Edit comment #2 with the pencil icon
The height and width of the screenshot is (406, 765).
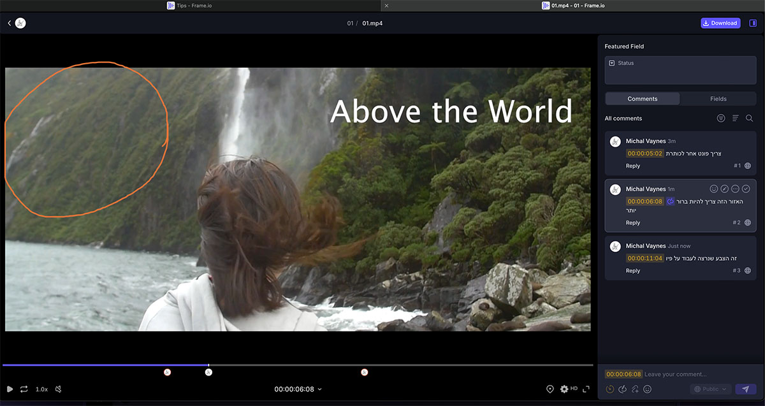[x=725, y=189]
